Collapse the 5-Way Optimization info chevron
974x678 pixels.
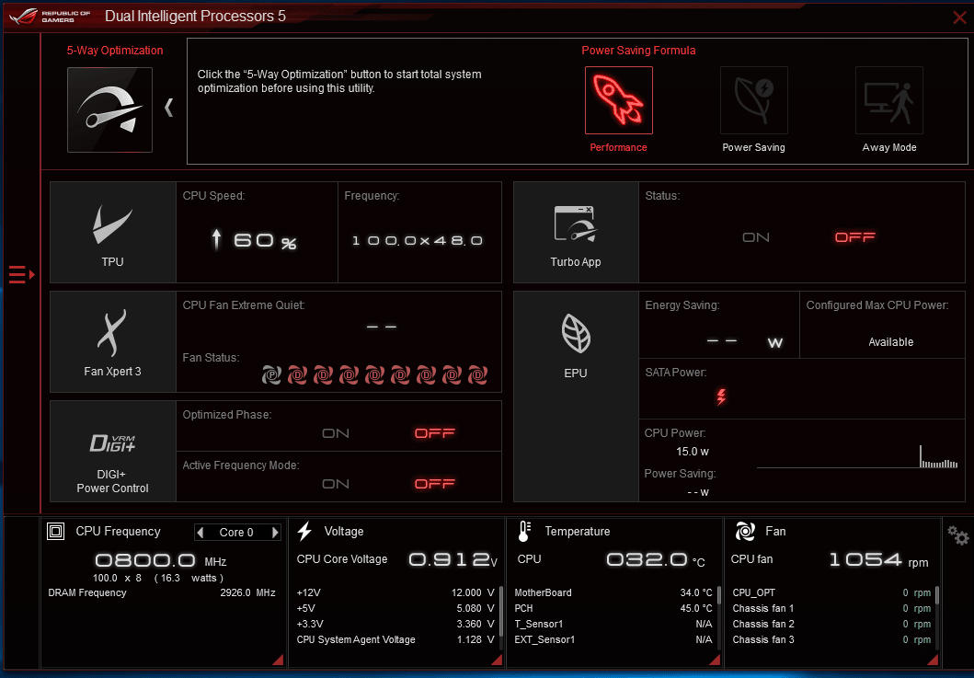point(168,108)
